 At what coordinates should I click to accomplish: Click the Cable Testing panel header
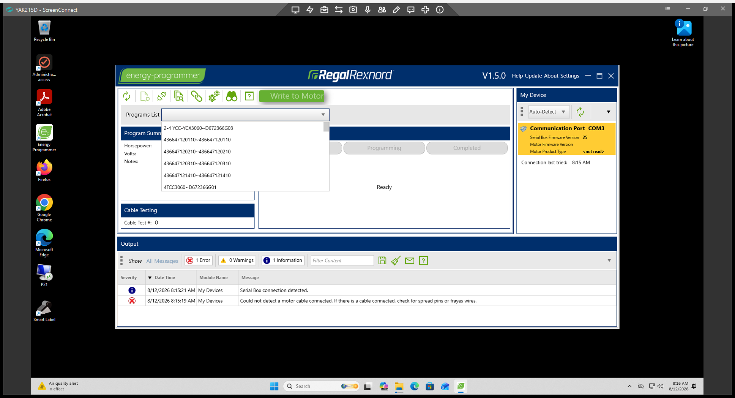point(188,210)
